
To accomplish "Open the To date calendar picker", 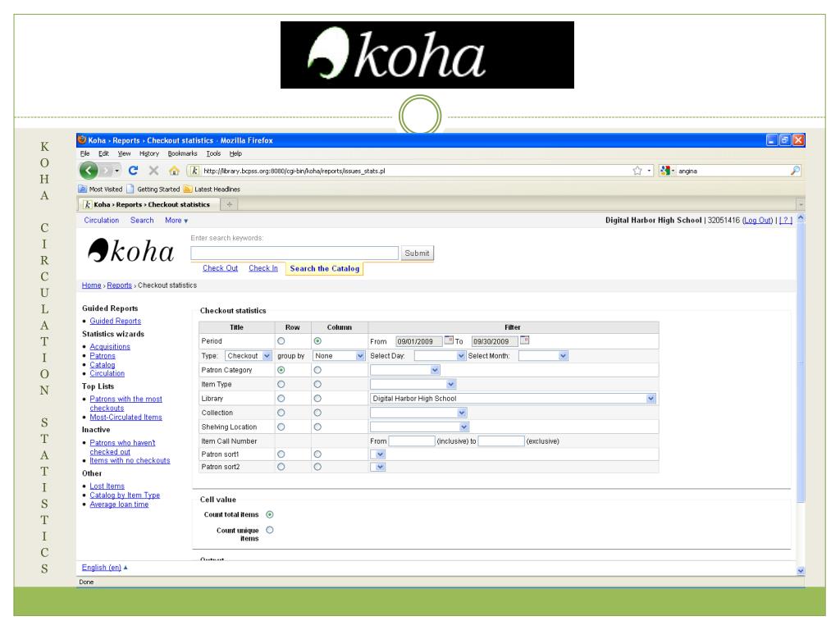I will (x=524, y=340).
